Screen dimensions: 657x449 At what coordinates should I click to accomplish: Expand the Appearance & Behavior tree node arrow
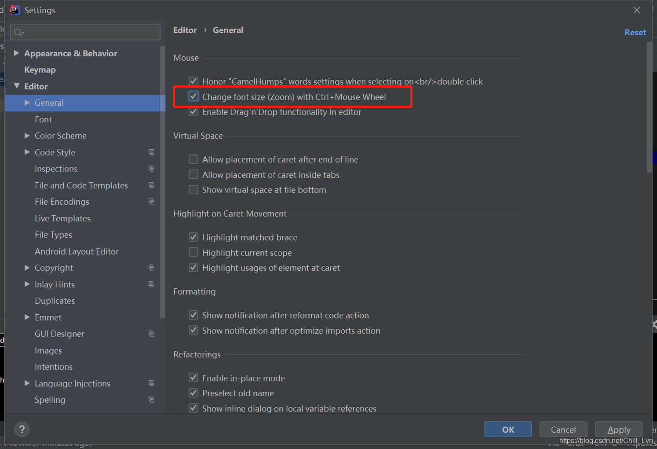(17, 53)
